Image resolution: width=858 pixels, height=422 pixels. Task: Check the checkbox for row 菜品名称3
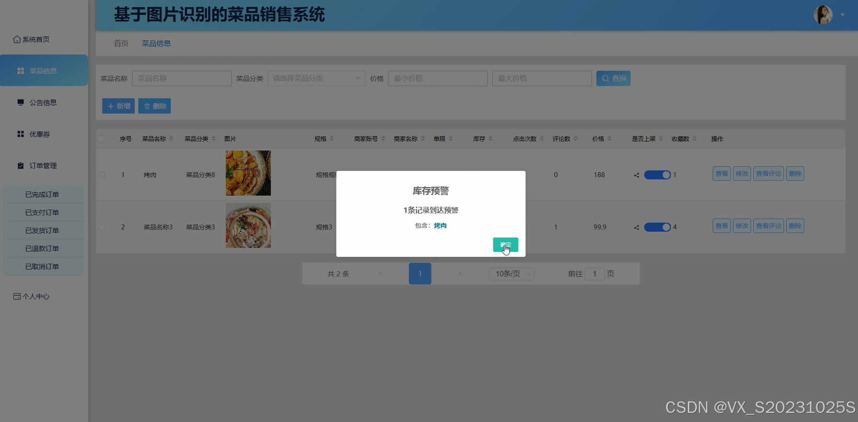coord(102,227)
